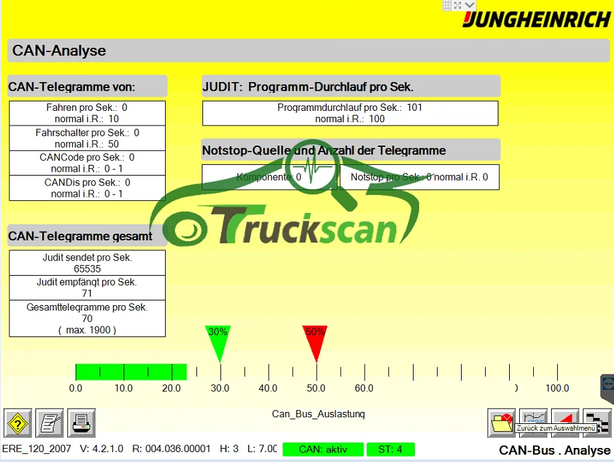The image size is (614, 462).
Task: Open the tree hierarchy icon button
Action: point(597,423)
